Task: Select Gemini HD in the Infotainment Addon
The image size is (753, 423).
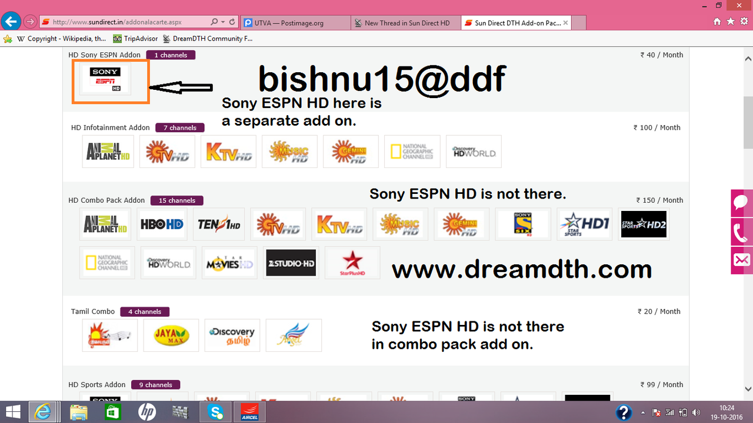Action: pyautogui.click(x=351, y=152)
